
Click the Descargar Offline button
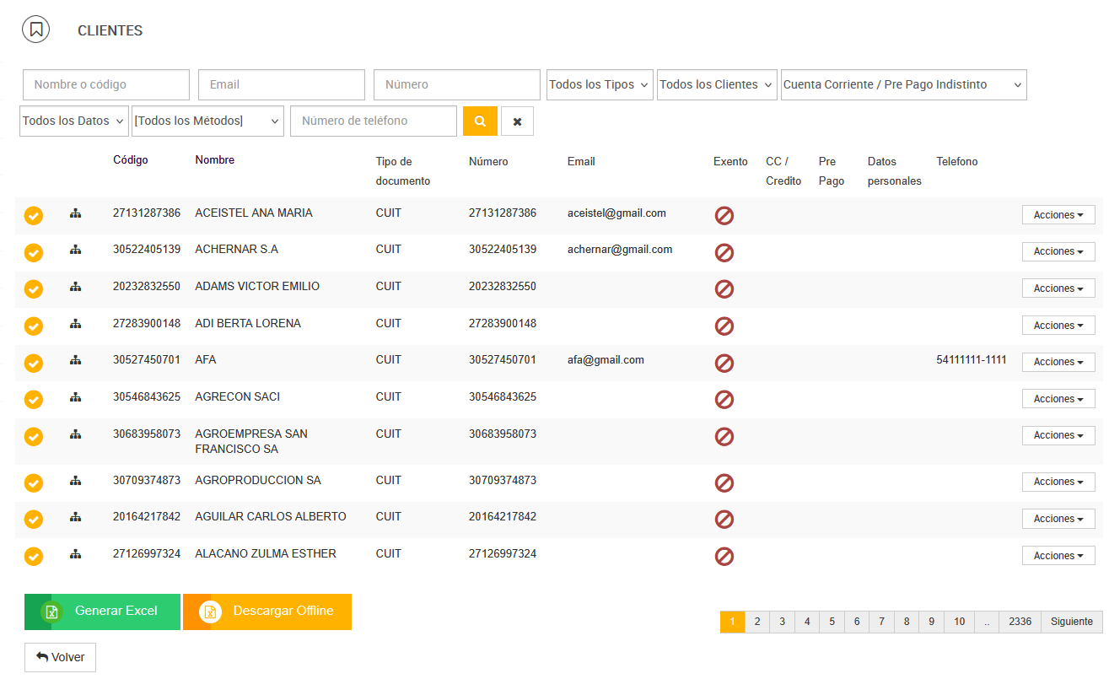(267, 612)
